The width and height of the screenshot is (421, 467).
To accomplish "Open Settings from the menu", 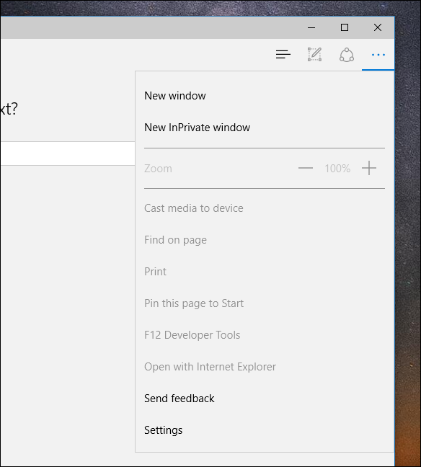I will pos(163,430).
